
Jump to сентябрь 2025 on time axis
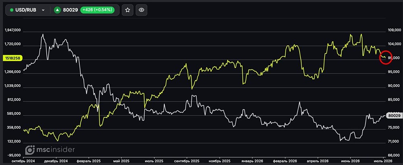click(187, 161)
